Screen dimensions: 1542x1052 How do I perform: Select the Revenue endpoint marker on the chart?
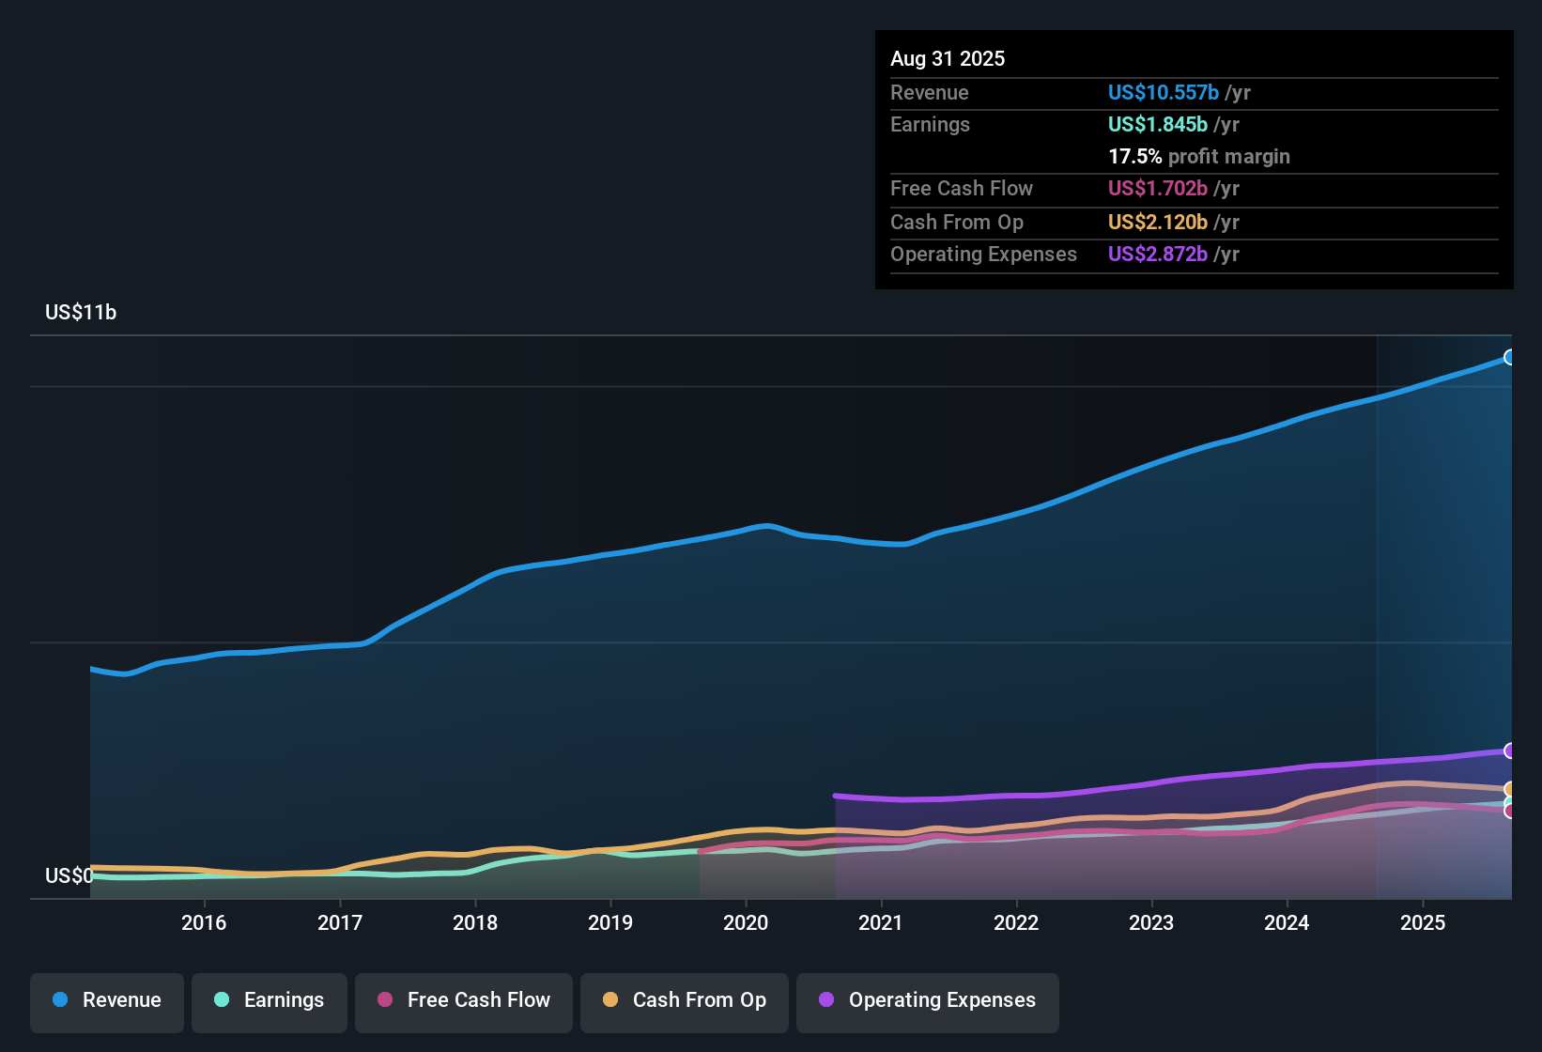[1510, 358]
